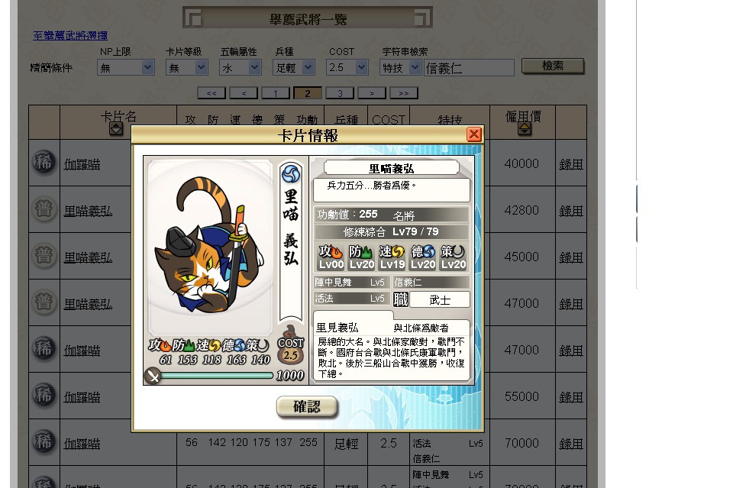Image resolution: width=733 pixels, height=488 pixels.
Task: Click the crossed swords troop gauge icon
Action: (153, 375)
